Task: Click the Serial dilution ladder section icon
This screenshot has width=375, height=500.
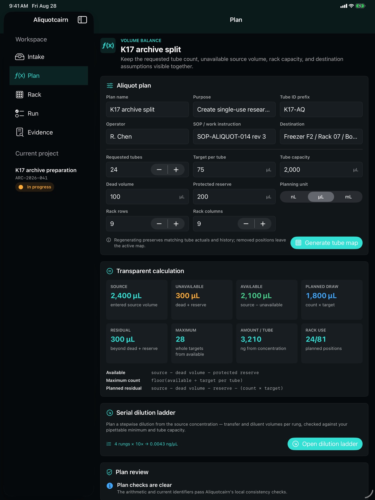Action: tap(110, 412)
